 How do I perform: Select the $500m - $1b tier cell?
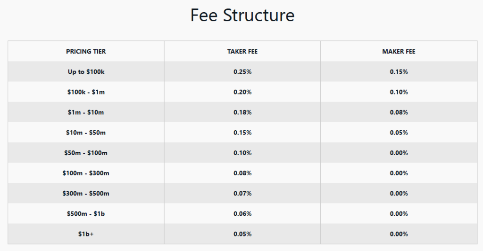point(86,213)
